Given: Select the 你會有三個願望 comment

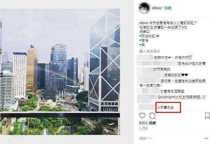Looking at the screenshot, I should coord(172,91).
